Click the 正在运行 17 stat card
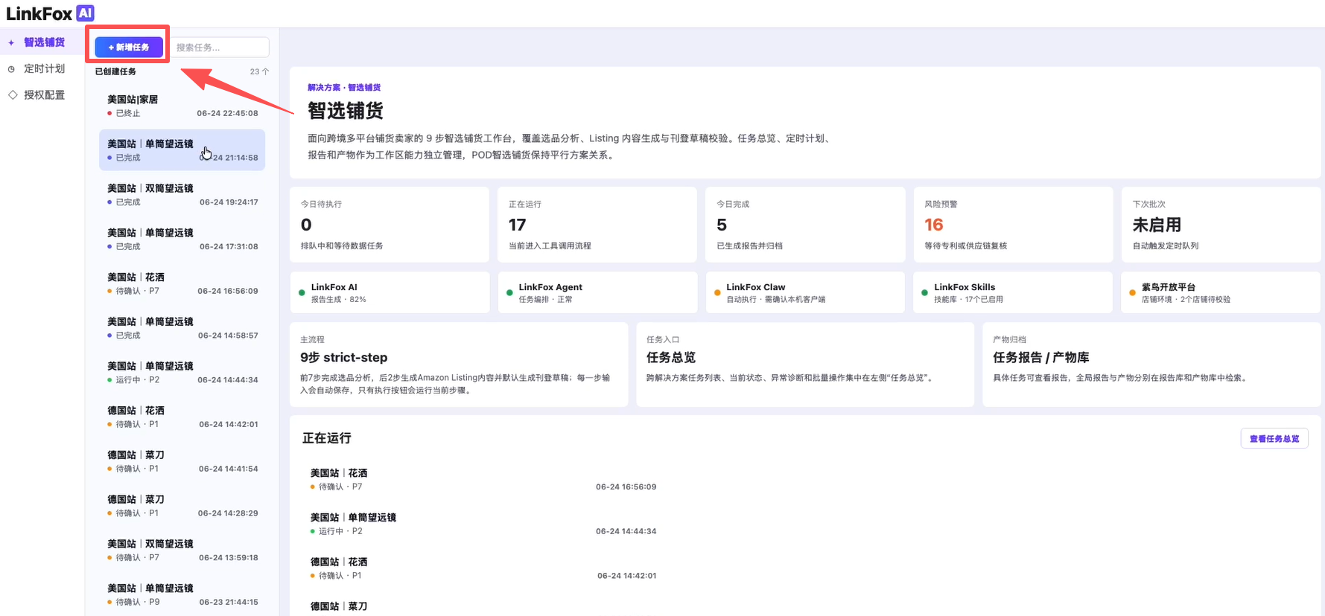The width and height of the screenshot is (1325, 616). point(597,225)
